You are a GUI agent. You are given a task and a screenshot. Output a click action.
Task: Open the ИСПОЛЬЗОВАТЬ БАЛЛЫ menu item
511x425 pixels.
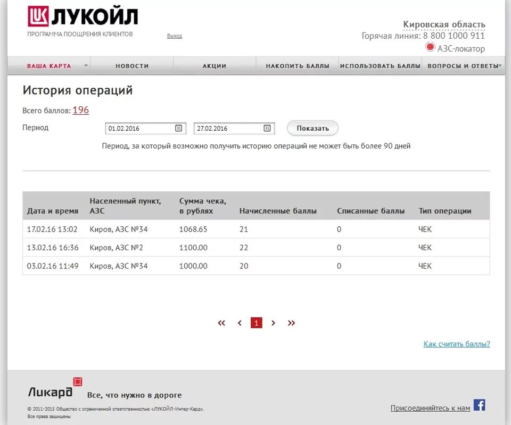(380, 66)
